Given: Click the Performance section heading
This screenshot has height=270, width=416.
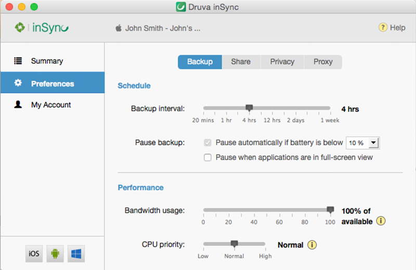Looking at the screenshot, I should pyautogui.click(x=140, y=188).
